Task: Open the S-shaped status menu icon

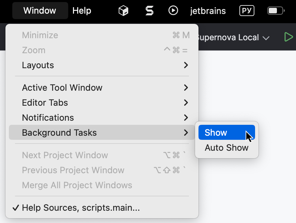Action: [x=149, y=11]
